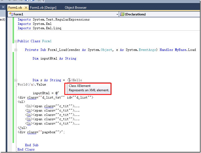This screenshot has width=201, height=153.
Task: Click the Hello text in the XML literal
Action: [x=77, y=80]
